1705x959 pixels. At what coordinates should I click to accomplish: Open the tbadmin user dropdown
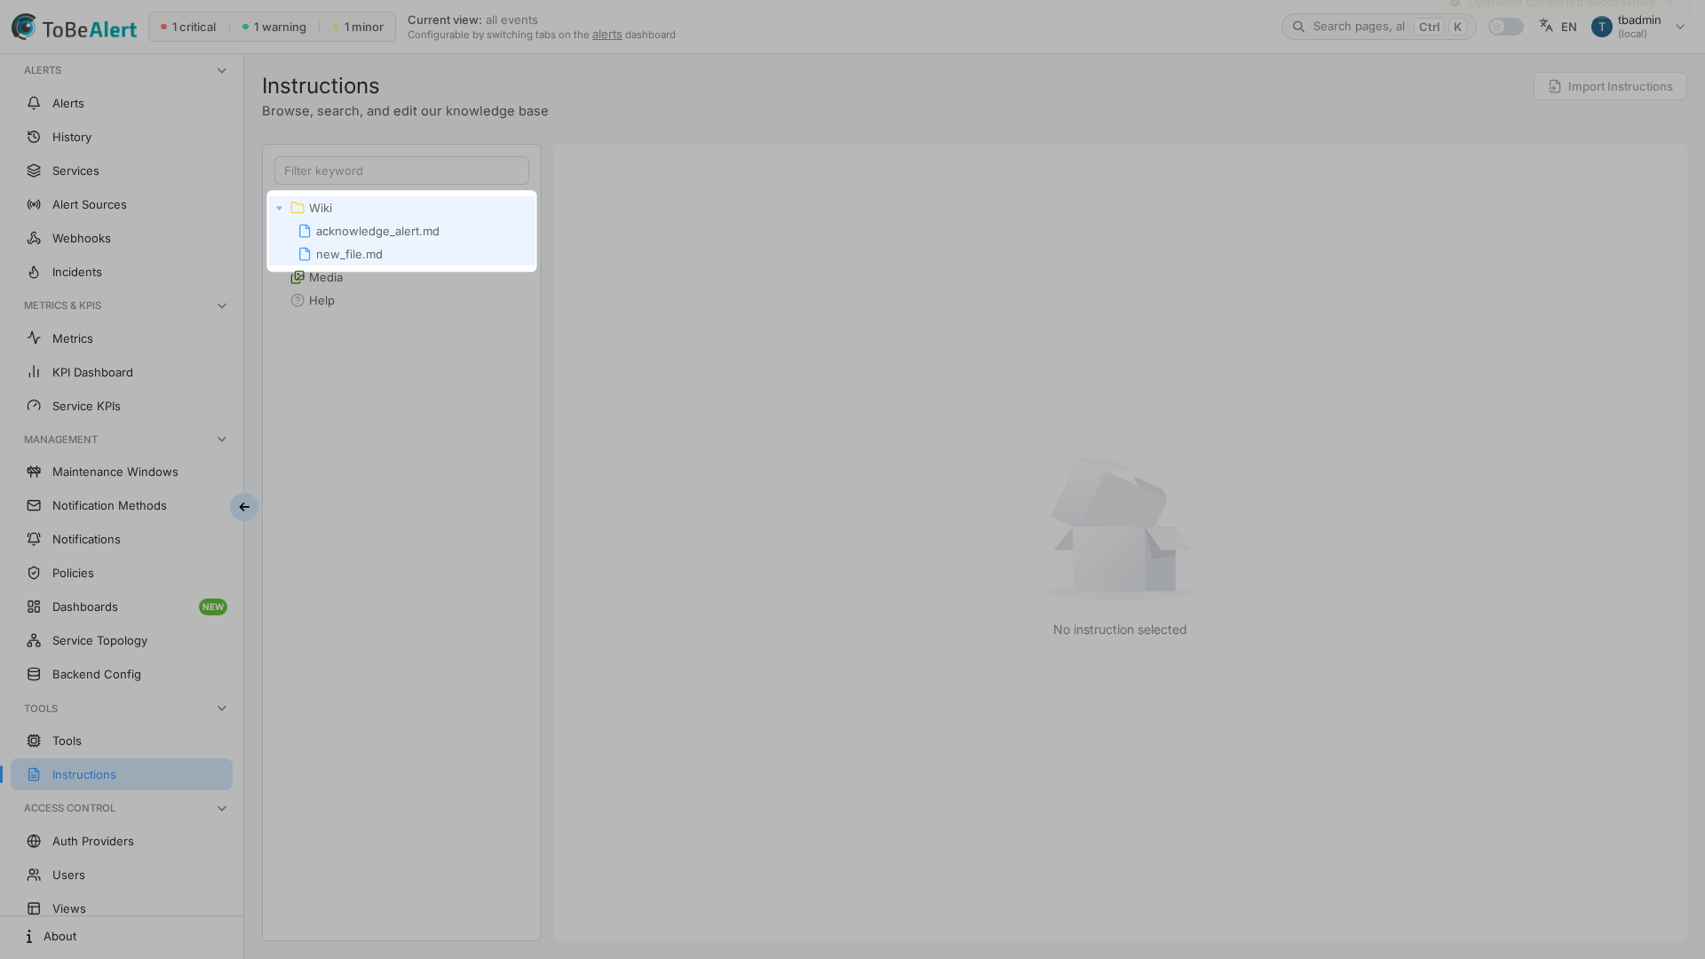pos(1639,27)
